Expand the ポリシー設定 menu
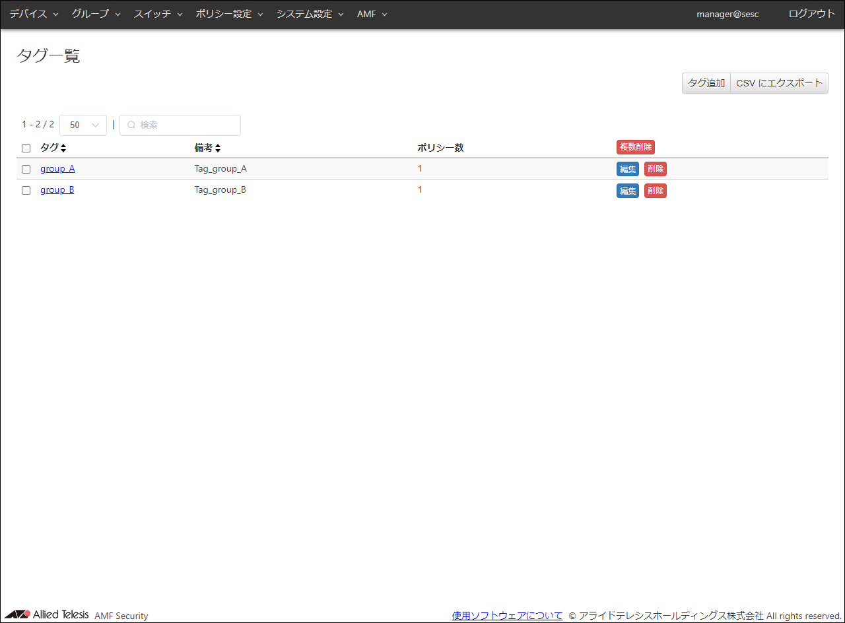The width and height of the screenshot is (845, 623). tap(229, 14)
